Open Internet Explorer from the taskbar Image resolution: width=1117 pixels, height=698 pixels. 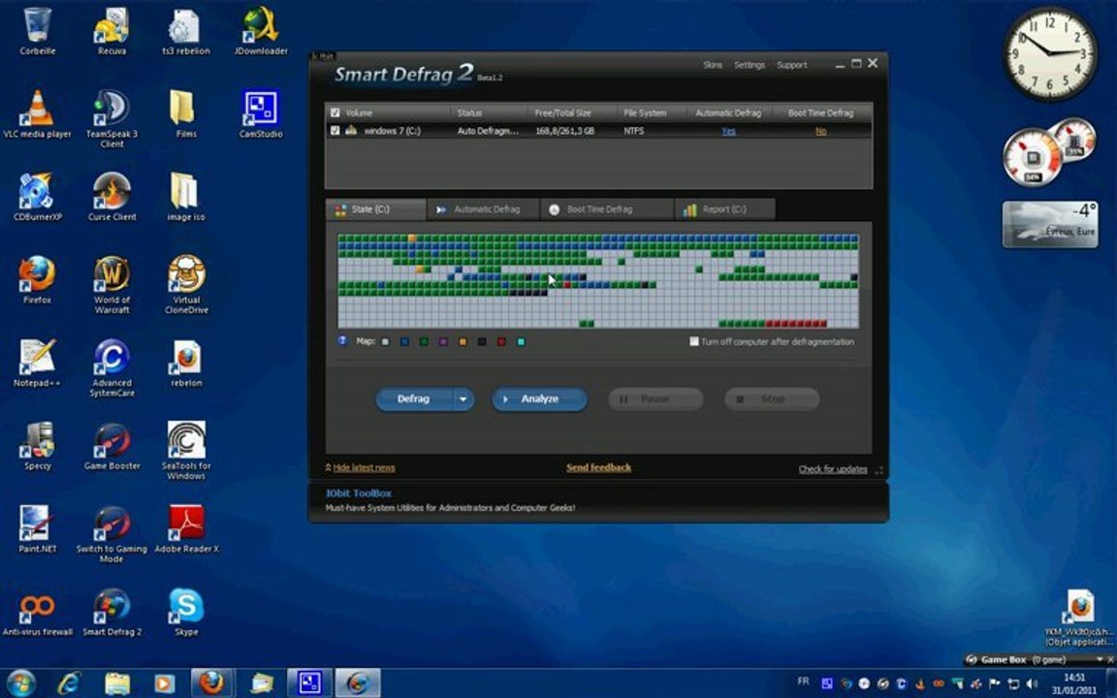pos(69,683)
